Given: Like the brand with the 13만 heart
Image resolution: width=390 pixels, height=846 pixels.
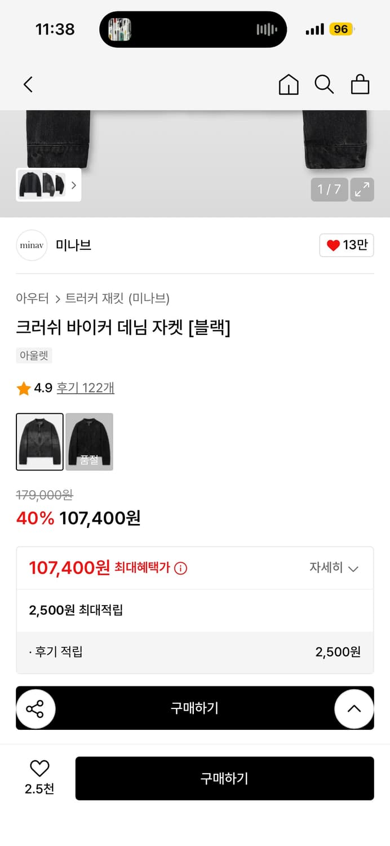Looking at the screenshot, I should [346, 245].
